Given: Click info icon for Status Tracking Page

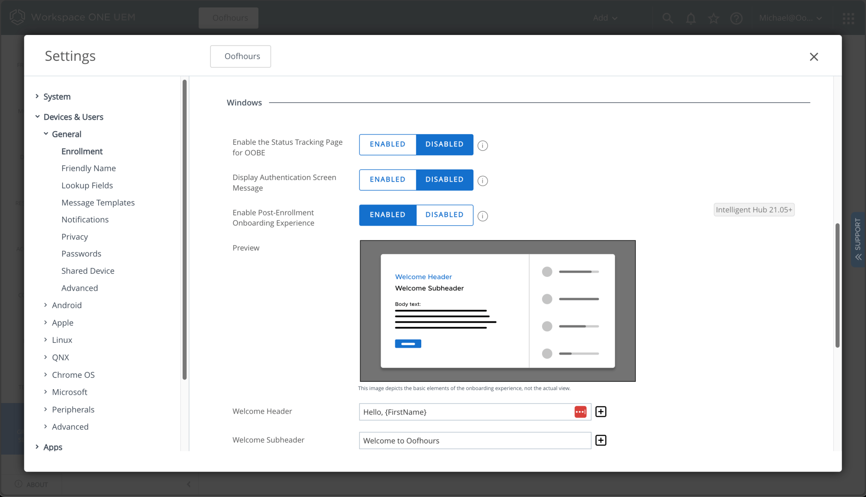Looking at the screenshot, I should tap(483, 146).
